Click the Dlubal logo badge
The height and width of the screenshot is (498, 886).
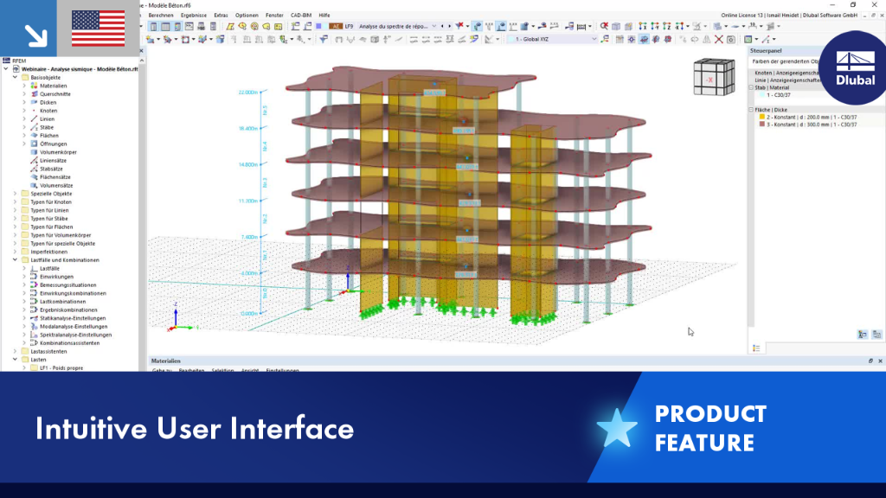pyautogui.click(x=854, y=68)
